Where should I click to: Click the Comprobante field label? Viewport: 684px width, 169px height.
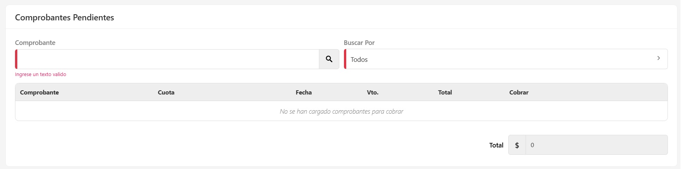click(35, 43)
